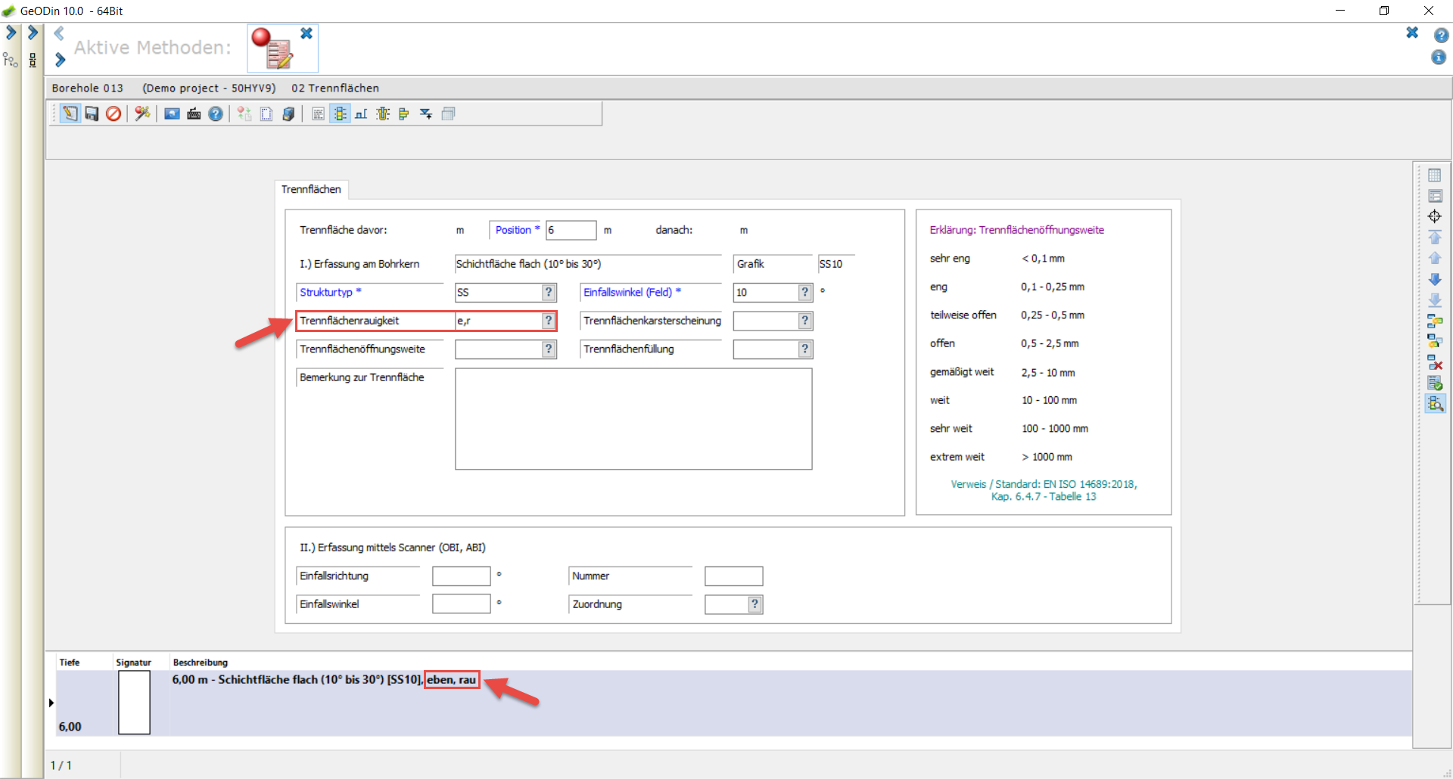Click the Schichtfläche flach (10° bis 30°) text
The height and width of the screenshot is (779, 1453).
click(528, 264)
